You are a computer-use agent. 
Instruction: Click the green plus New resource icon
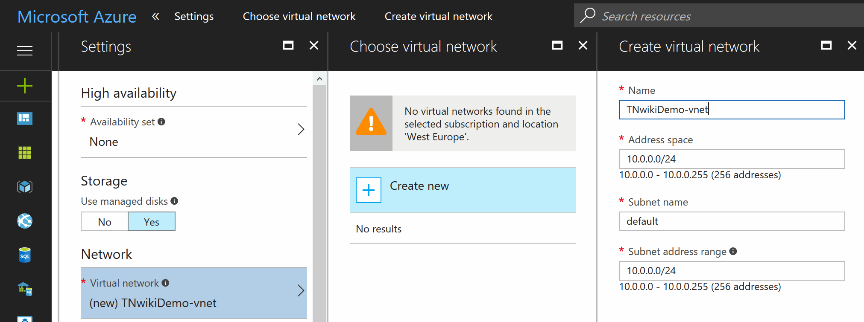pyautogui.click(x=25, y=86)
